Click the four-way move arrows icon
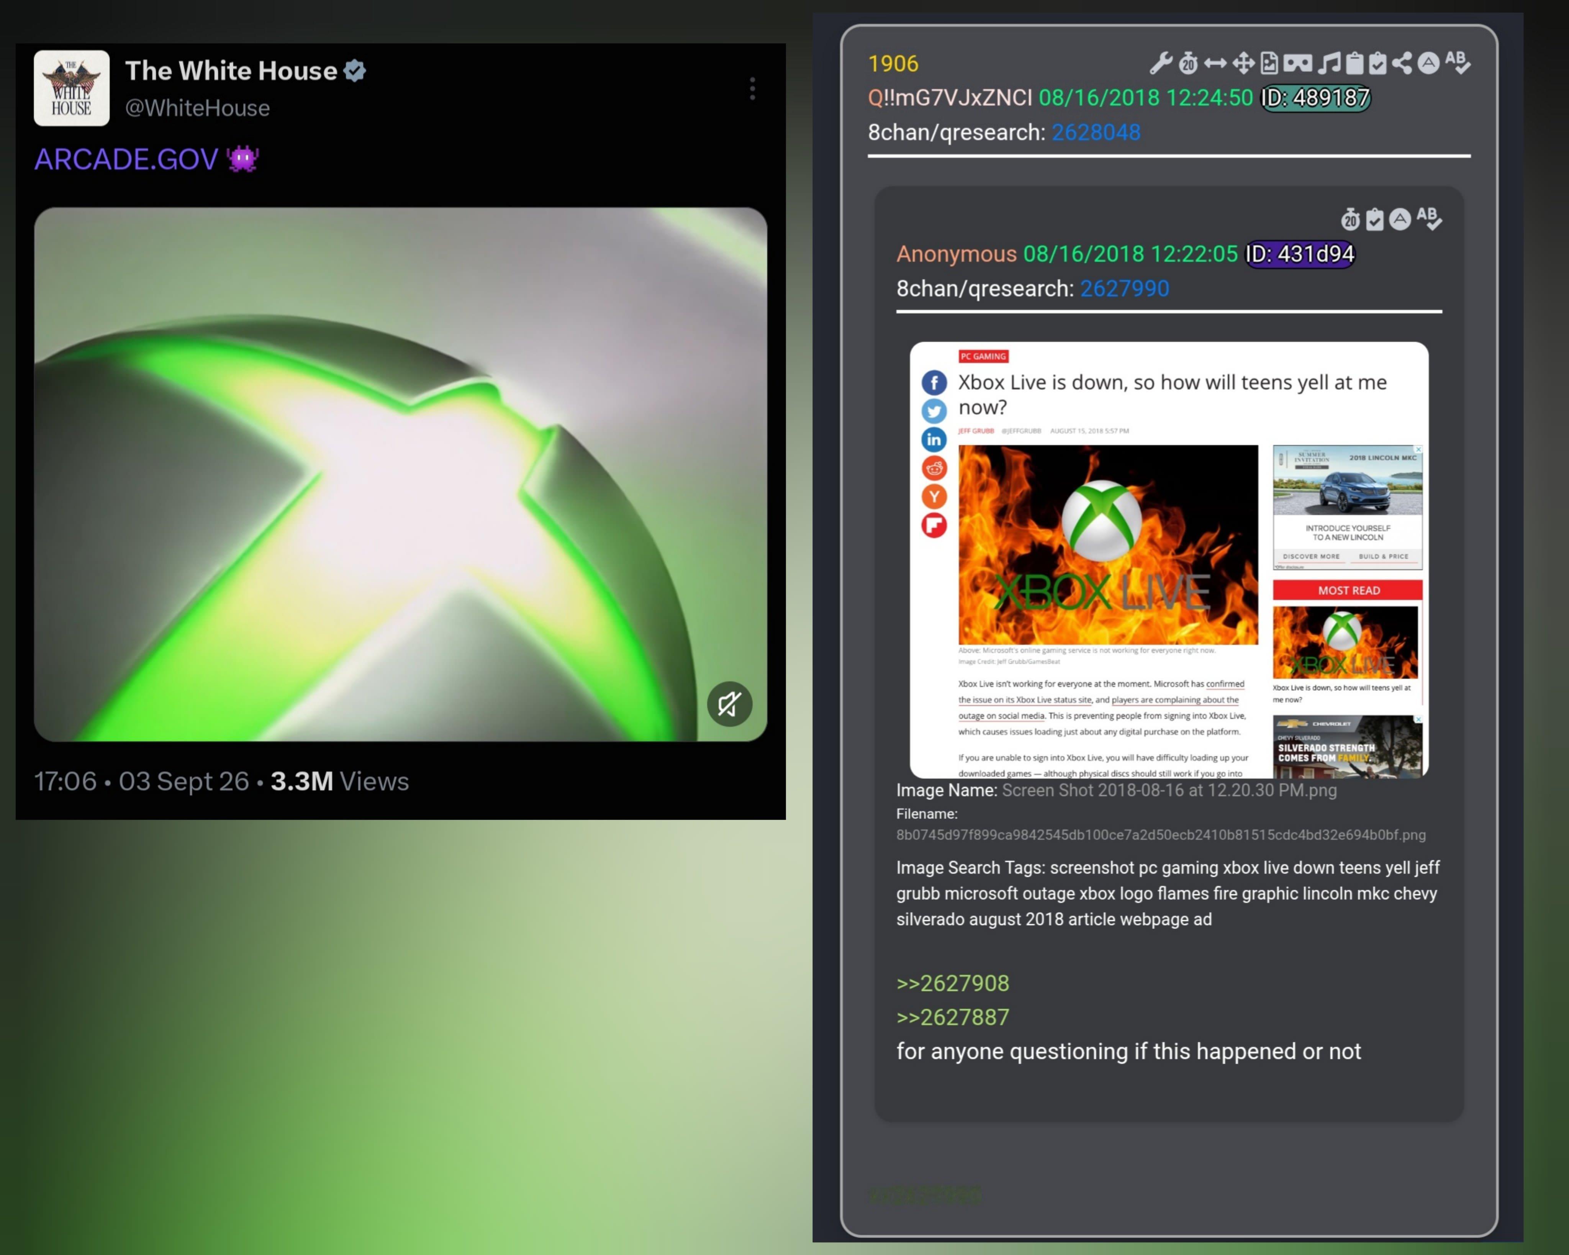 click(x=1243, y=63)
